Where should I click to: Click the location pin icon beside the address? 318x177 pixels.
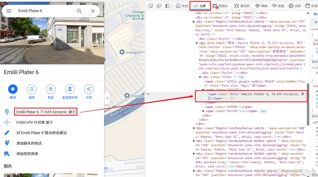point(7,112)
